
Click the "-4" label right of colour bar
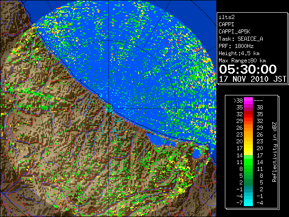point(260,203)
